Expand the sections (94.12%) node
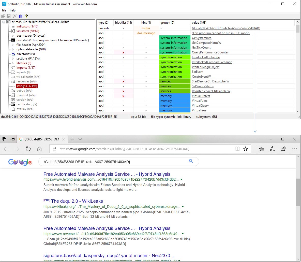Screen dimensions: 301x262 point(13,59)
